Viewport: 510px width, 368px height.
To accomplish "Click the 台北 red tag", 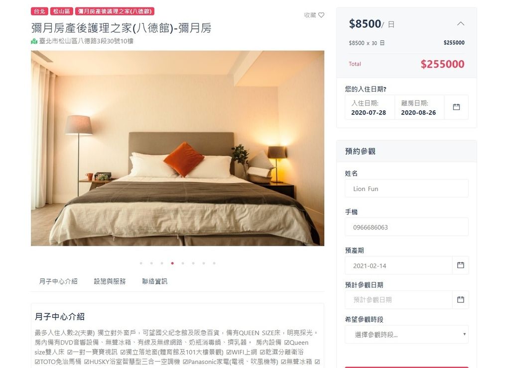I will click(39, 11).
